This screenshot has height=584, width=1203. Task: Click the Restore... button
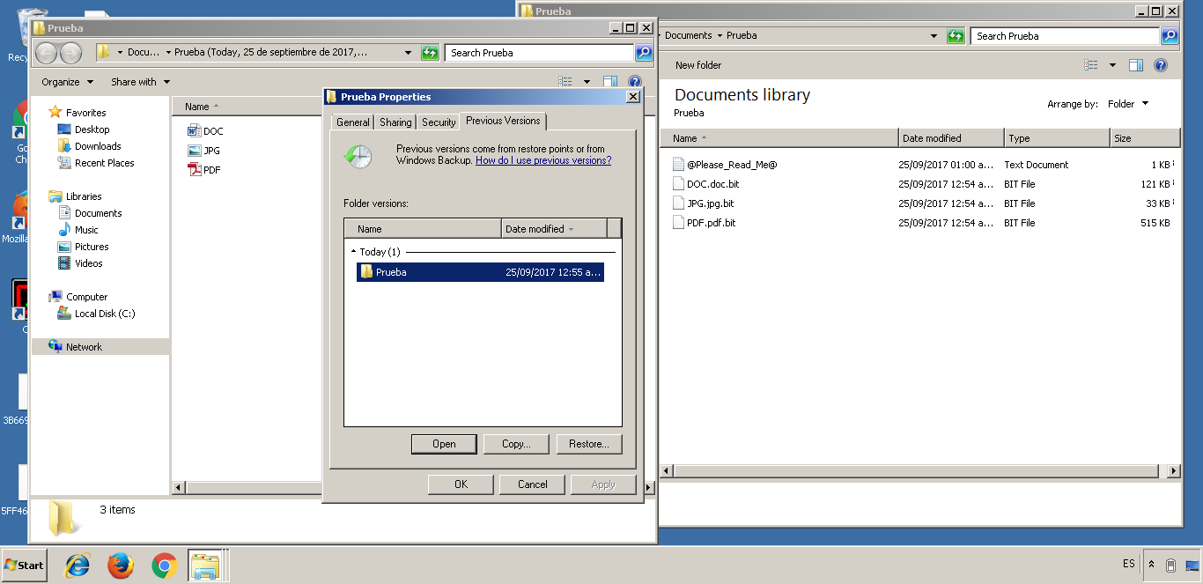click(x=588, y=444)
